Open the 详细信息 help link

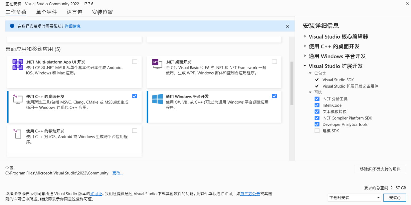(73, 26)
